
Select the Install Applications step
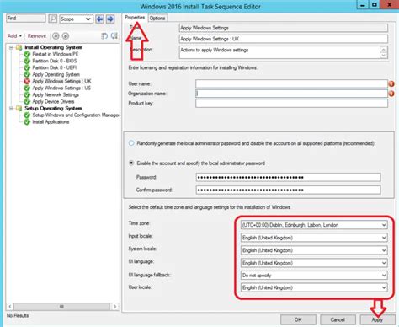pos(51,122)
